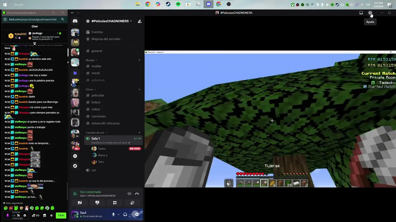Collapse the Canales de voz category
Viewport: 396px width, 222px height.
click(x=97, y=133)
